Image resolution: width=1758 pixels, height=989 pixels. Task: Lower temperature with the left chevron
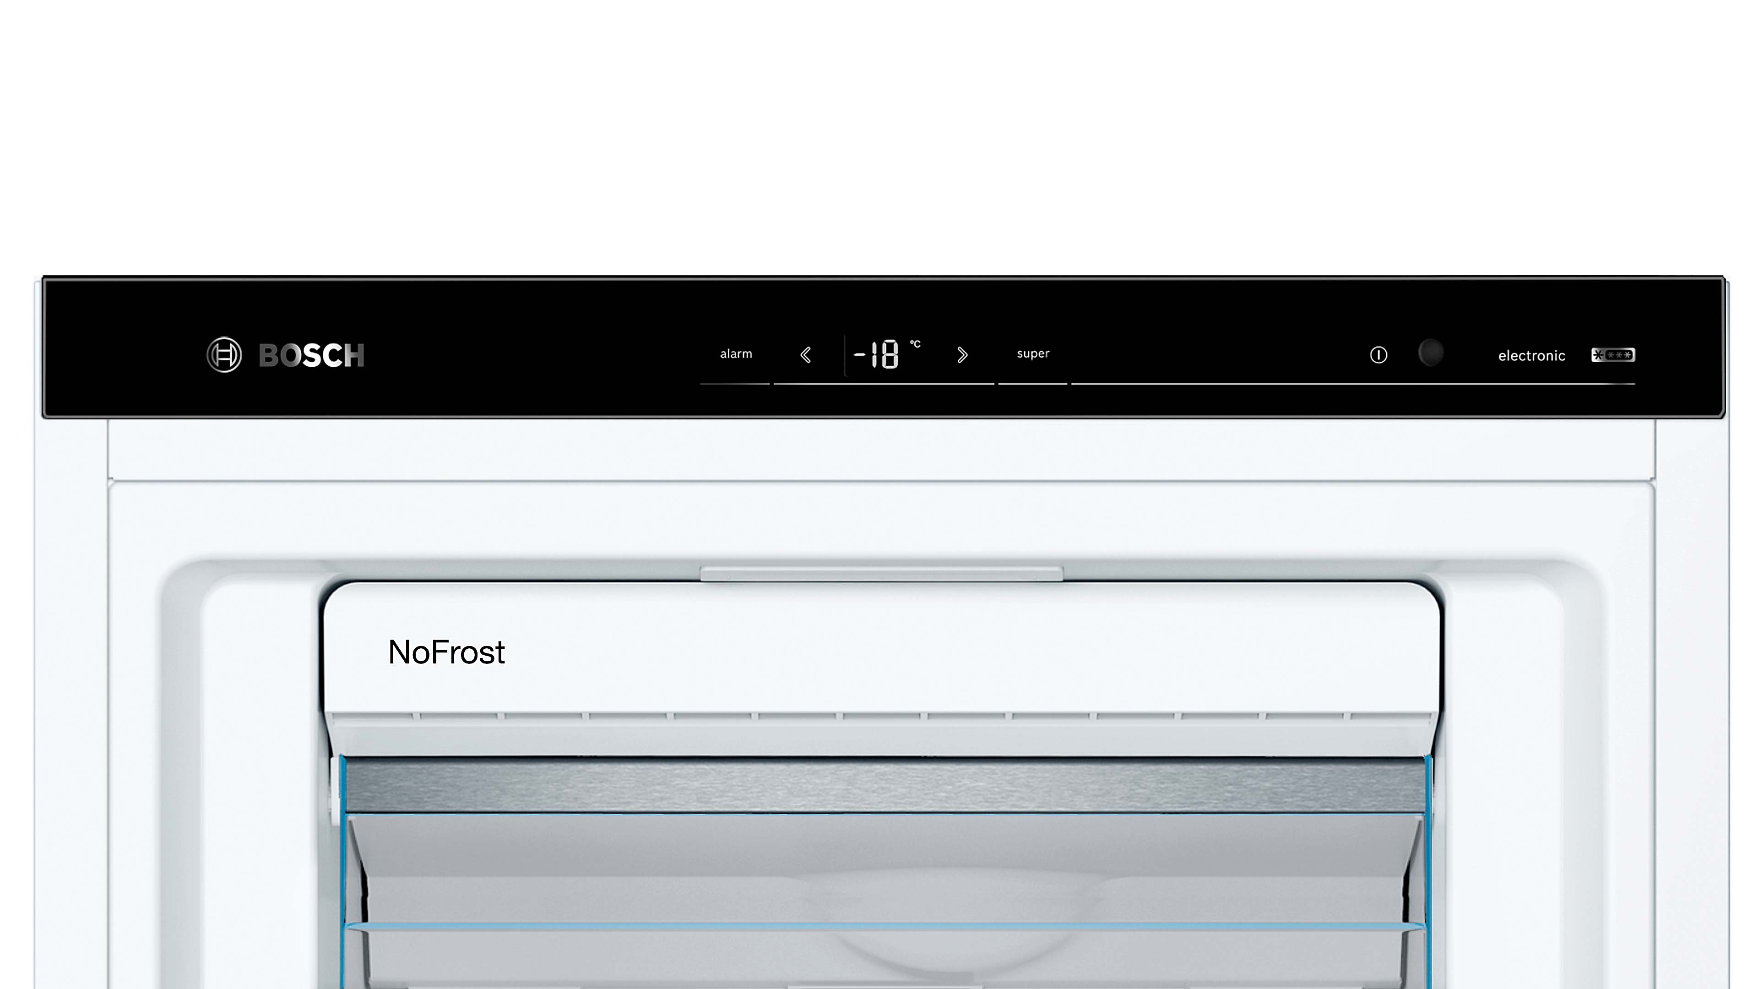[x=805, y=355]
